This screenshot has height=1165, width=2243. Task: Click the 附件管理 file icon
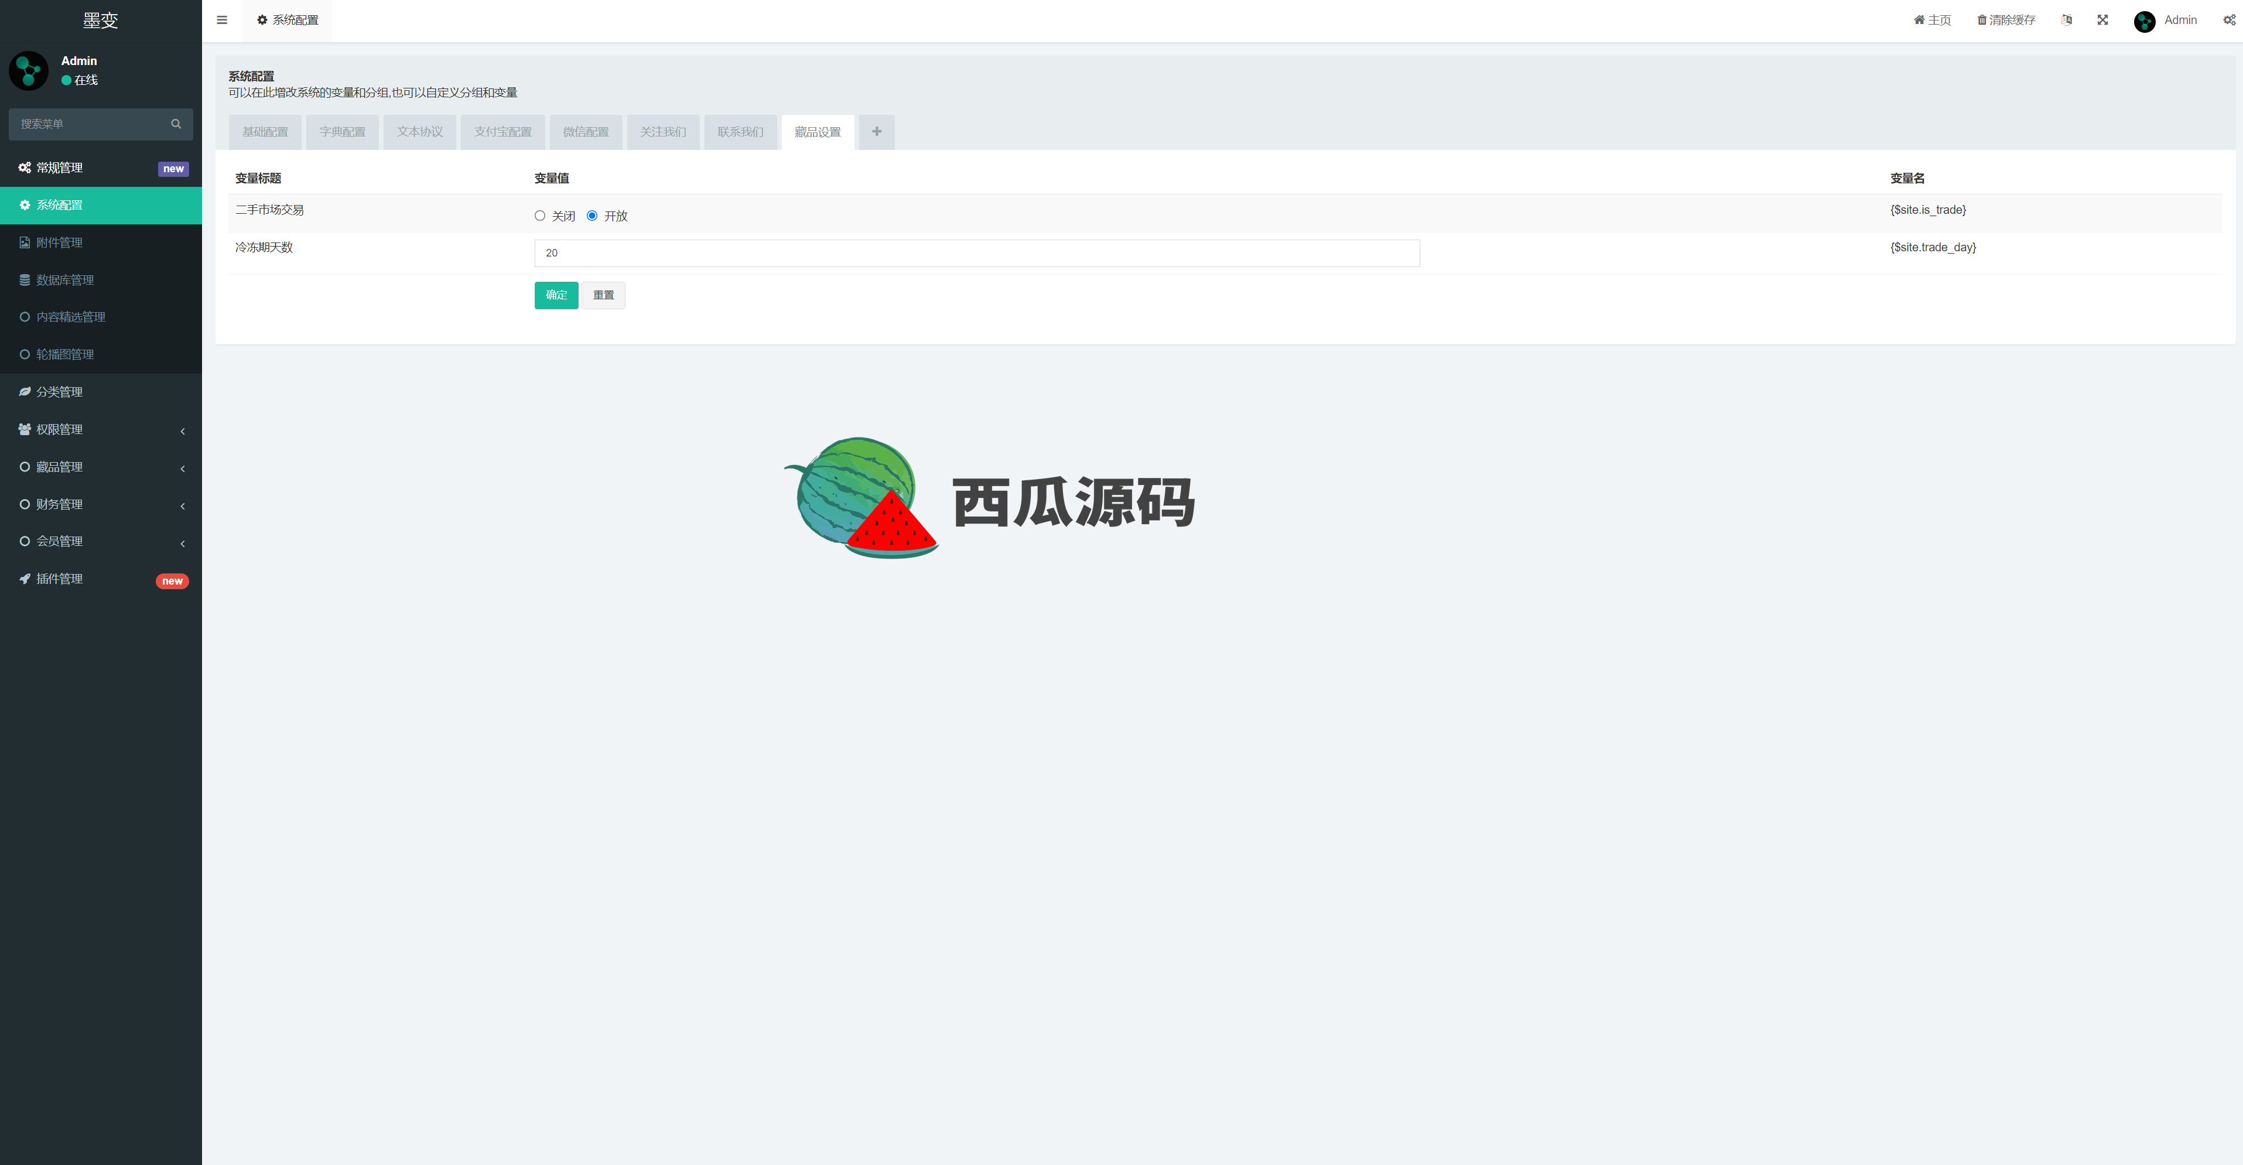pos(25,243)
